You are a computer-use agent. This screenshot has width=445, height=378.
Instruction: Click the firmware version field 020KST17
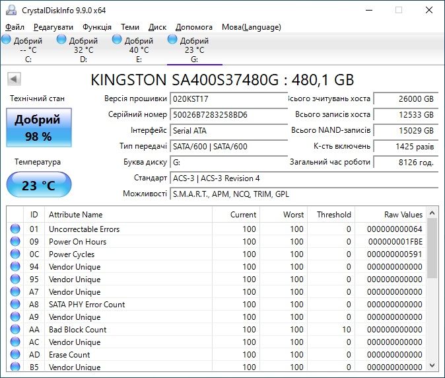pyautogui.click(x=228, y=99)
